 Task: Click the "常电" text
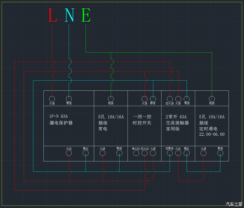(x=103, y=129)
